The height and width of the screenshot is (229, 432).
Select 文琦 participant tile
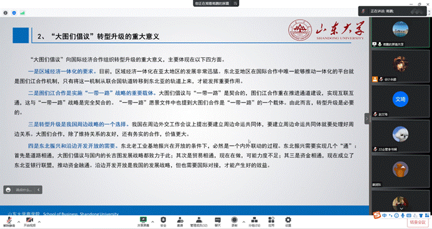pos(400,101)
